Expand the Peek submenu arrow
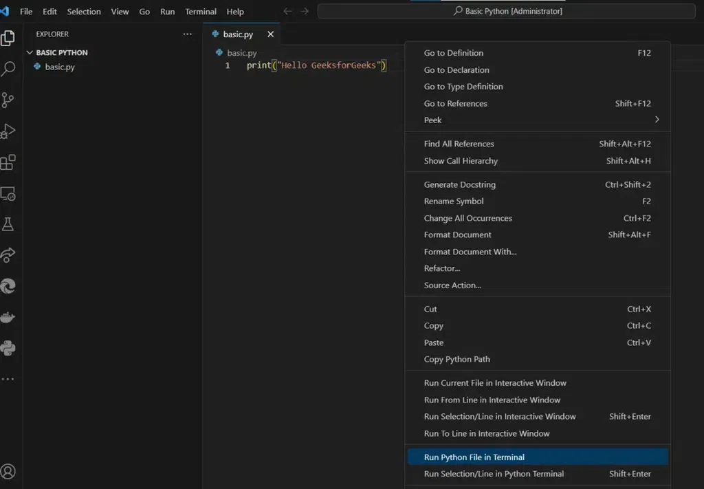The image size is (704, 489). (x=657, y=120)
